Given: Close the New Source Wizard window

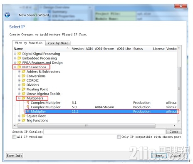Looking at the screenshot, I should click(181, 6).
